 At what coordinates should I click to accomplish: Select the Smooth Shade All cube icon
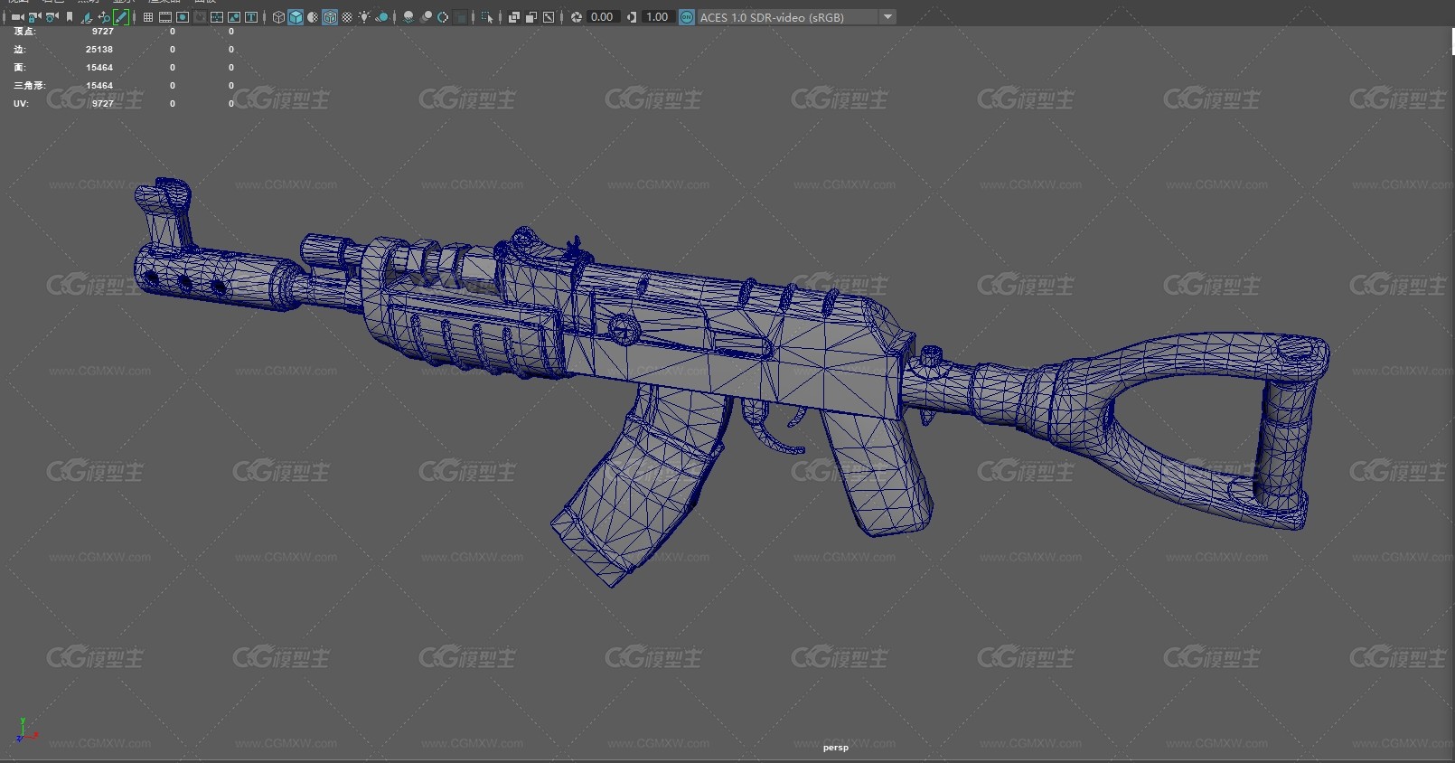coord(296,17)
